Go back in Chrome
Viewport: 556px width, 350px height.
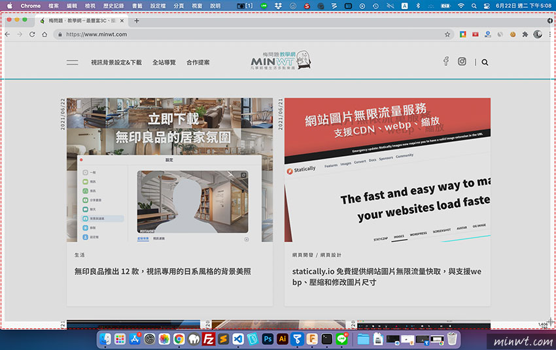tap(7, 35)
